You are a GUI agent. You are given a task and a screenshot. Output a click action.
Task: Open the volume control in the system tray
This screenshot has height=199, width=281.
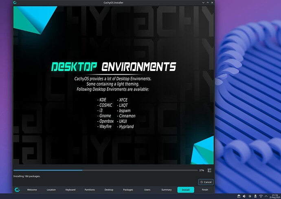tap(244, 196)
